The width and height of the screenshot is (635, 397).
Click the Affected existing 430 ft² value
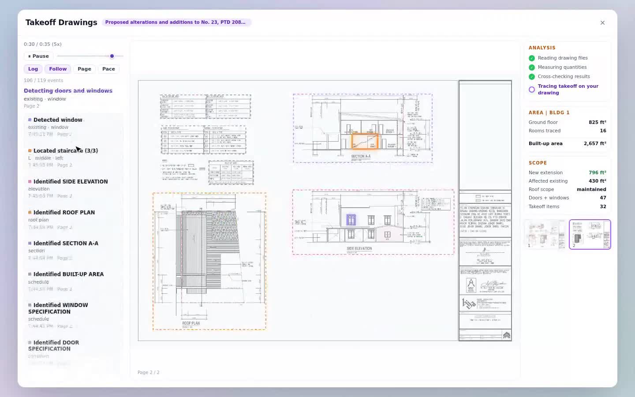pos(598,181)
